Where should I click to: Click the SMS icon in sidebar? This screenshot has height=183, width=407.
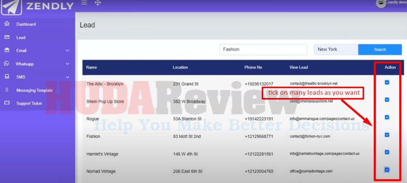pos(7,77)
